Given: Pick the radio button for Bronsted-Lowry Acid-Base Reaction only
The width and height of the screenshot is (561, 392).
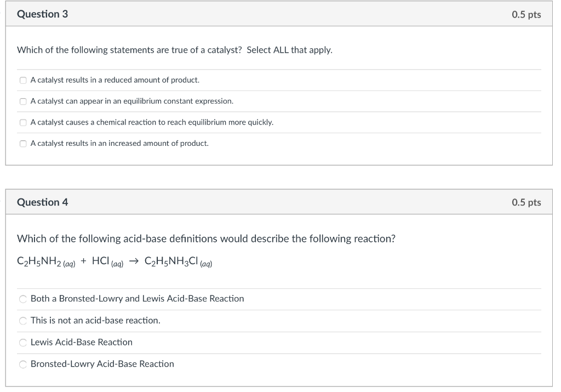Looking at the screenshot, I should [x=23, y=364].
